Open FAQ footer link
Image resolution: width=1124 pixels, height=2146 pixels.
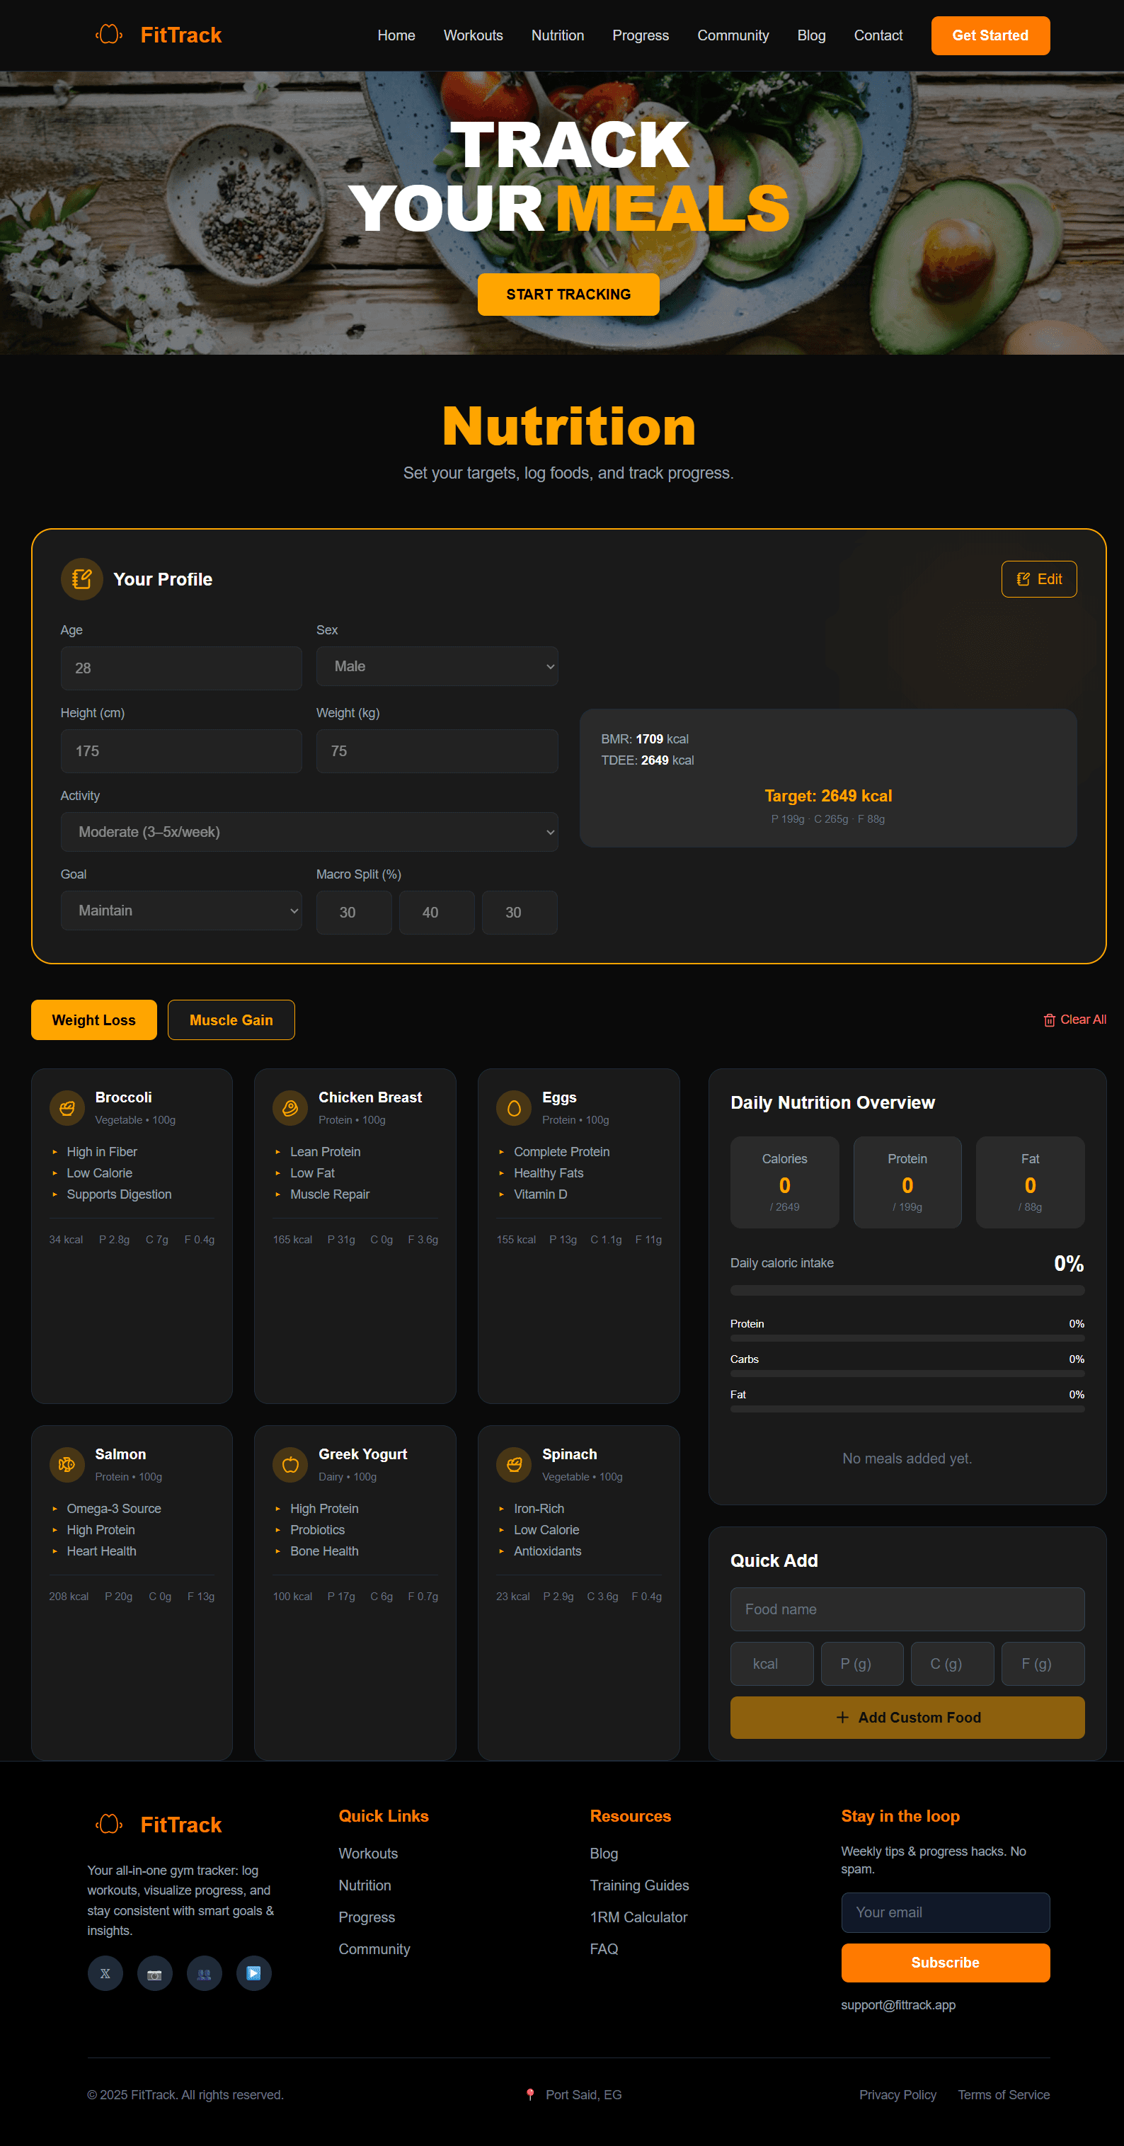coord(604,1949)
